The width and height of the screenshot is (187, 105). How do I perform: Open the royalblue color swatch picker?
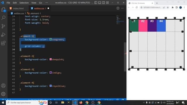51,86
